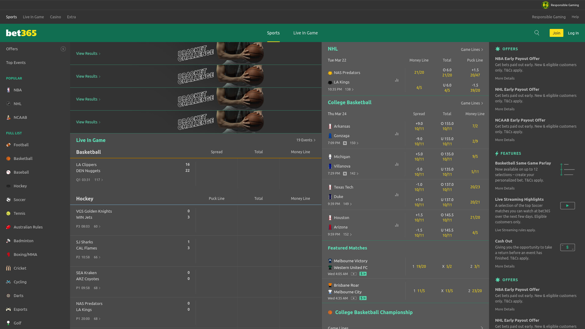585x329 pixels.
Task: Click the Cash Out dollar icon
Action: (567, 247)
